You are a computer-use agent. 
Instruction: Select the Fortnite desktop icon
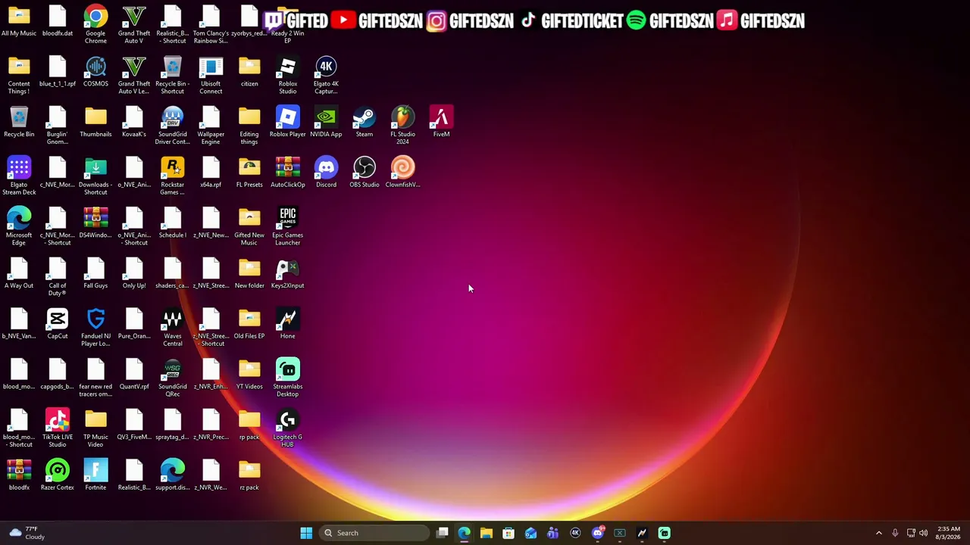[95, 475]
